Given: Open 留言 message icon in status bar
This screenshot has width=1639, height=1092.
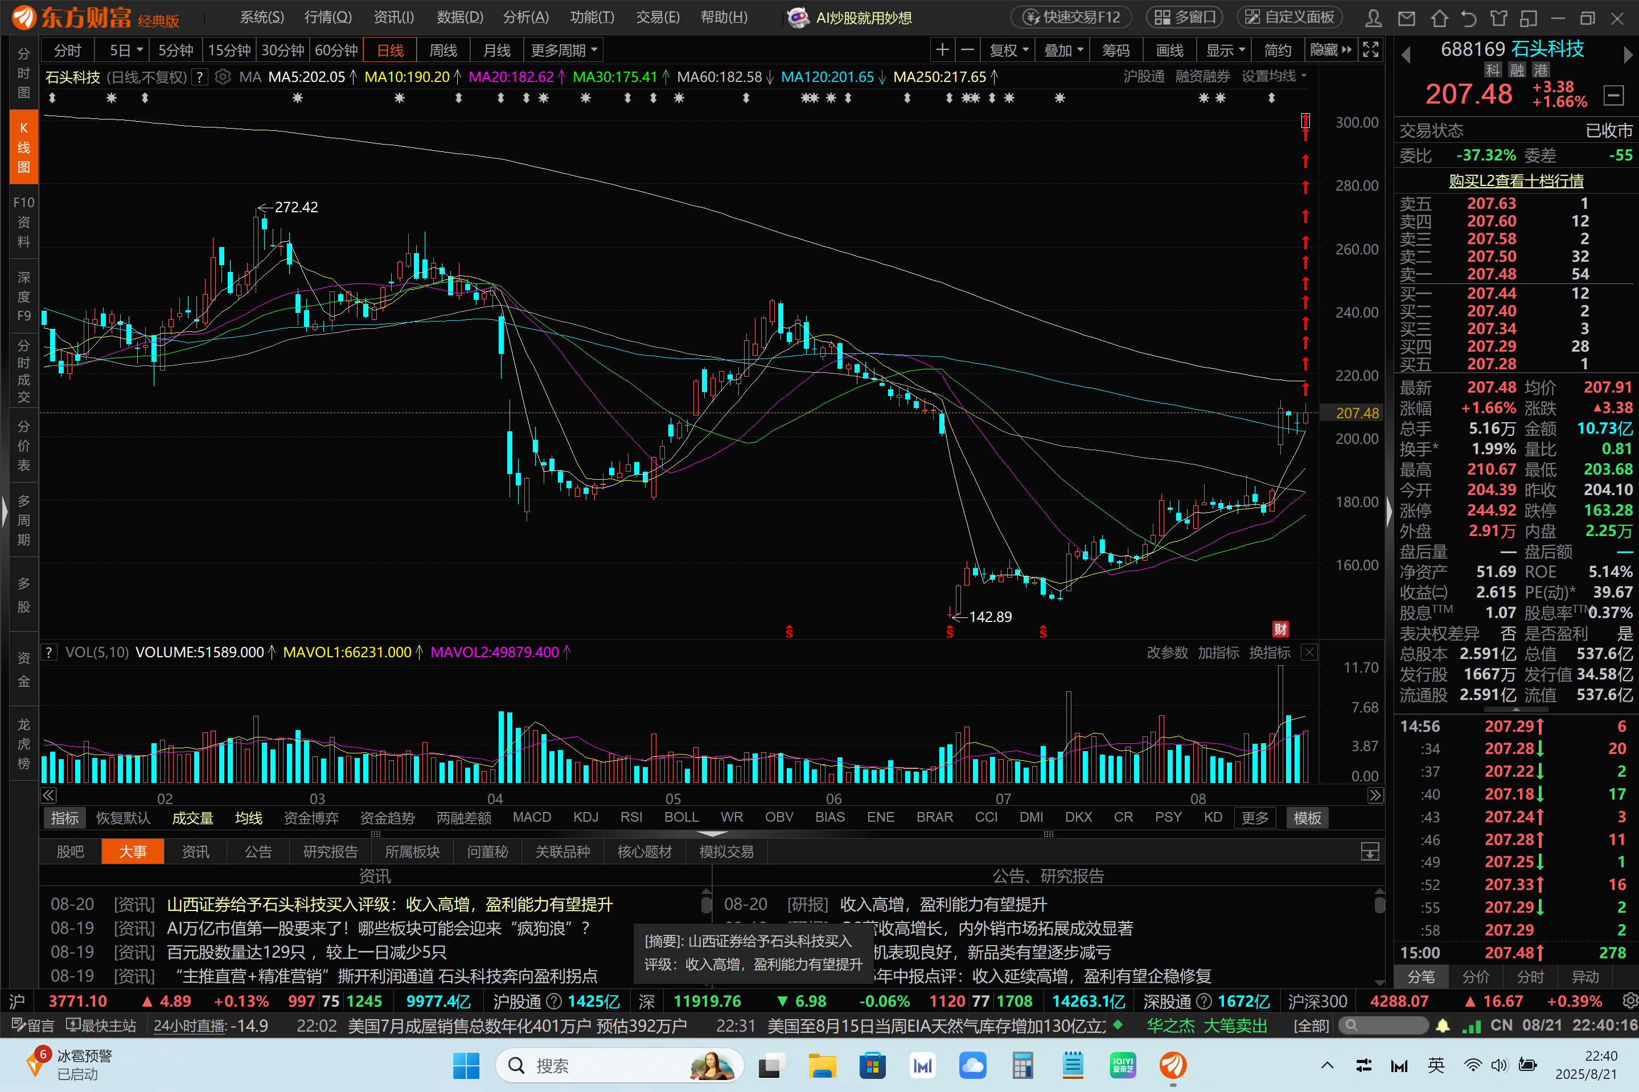Looking at the screenshot, I should coord(32,1026).
